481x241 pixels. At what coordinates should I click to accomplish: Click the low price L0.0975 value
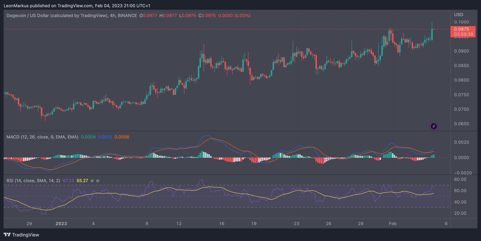point(188,15)
